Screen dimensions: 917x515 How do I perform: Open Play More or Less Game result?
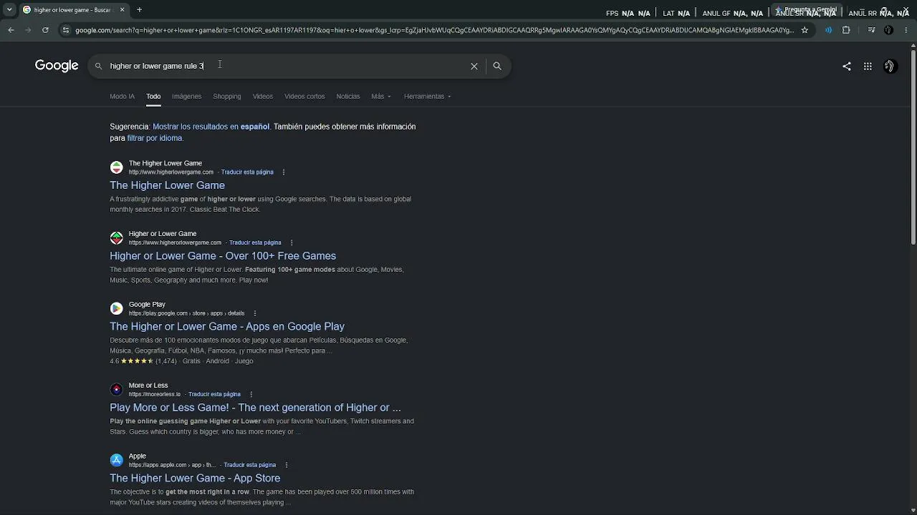coord(255,408)
